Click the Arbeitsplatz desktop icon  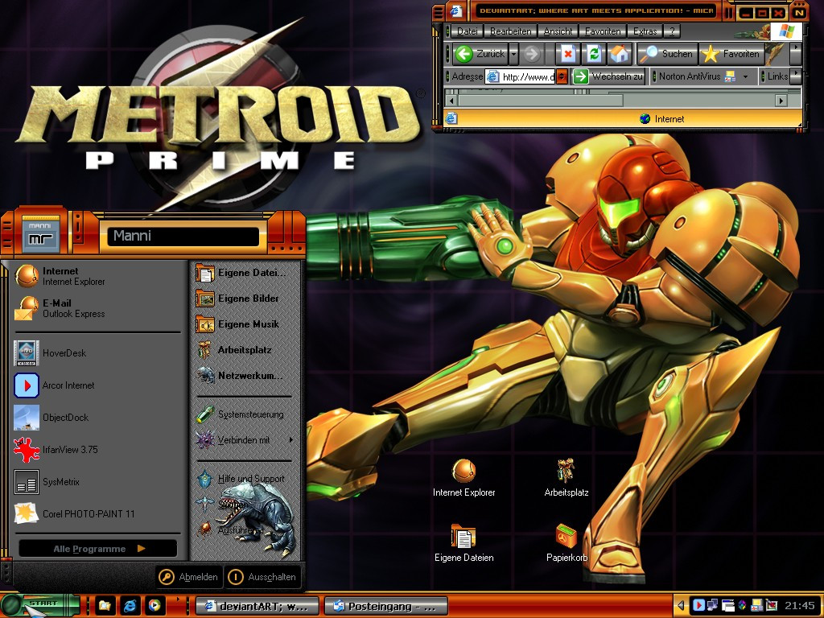coord(566,478)
